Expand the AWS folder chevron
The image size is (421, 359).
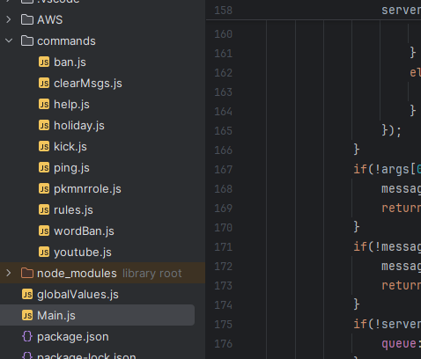tap(9, 19)
